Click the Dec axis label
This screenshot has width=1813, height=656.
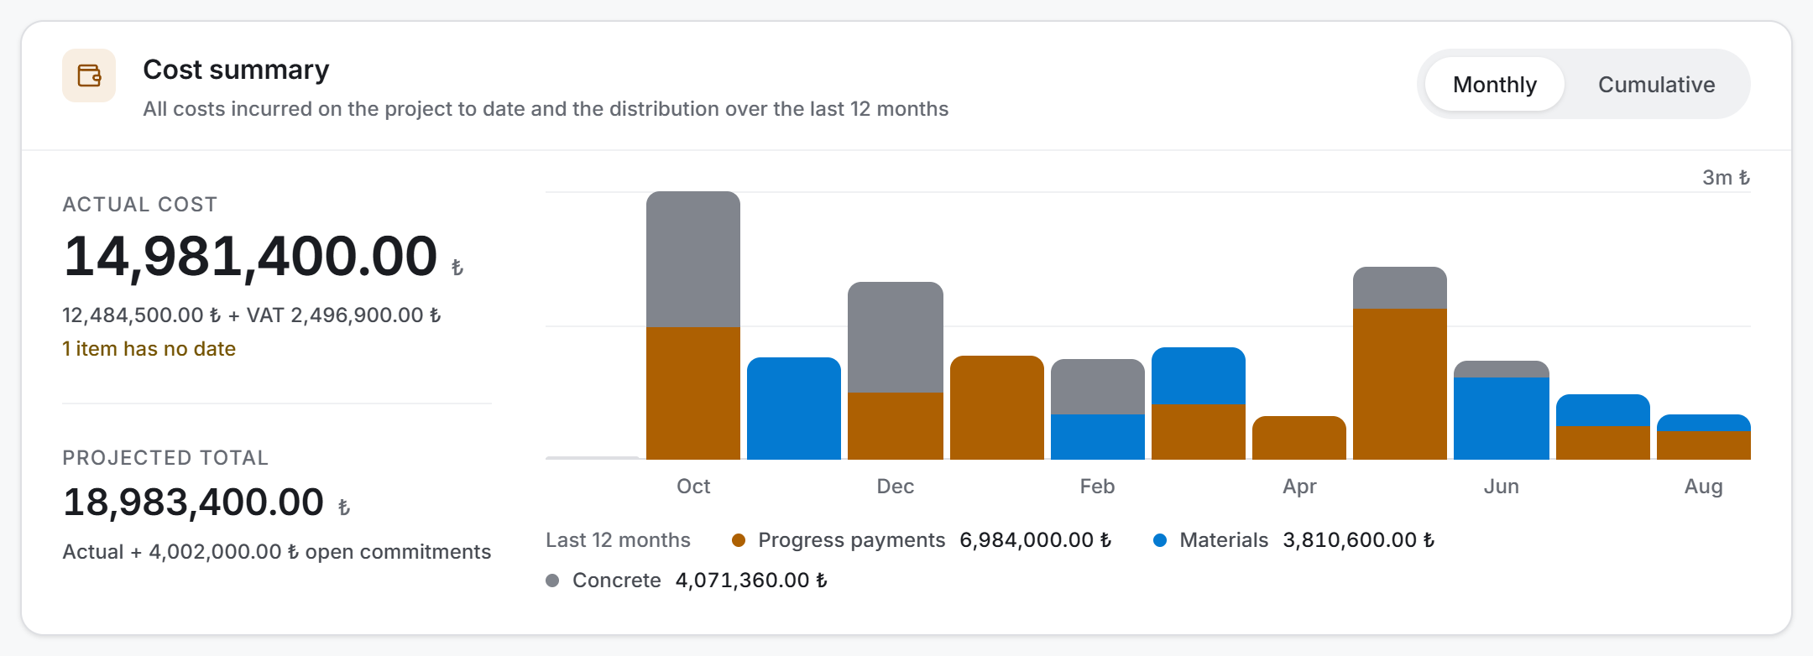[x=896, y=487]
